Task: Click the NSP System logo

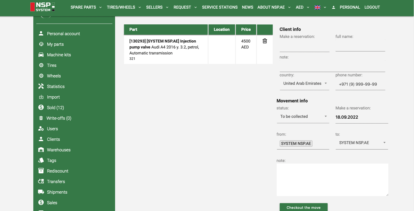Action: click(x=43, y=7)
